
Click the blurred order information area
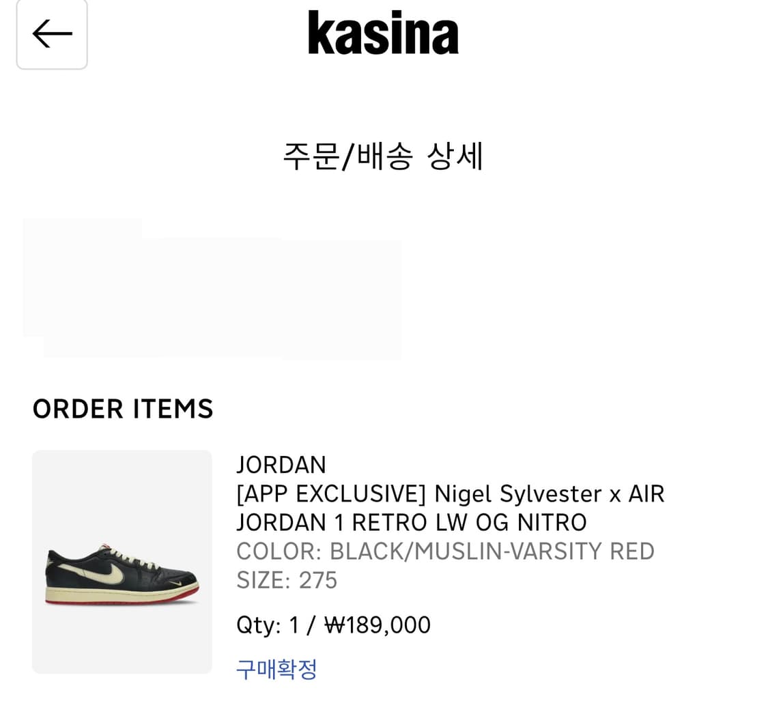pyautogui.click(x=212, y=289)
